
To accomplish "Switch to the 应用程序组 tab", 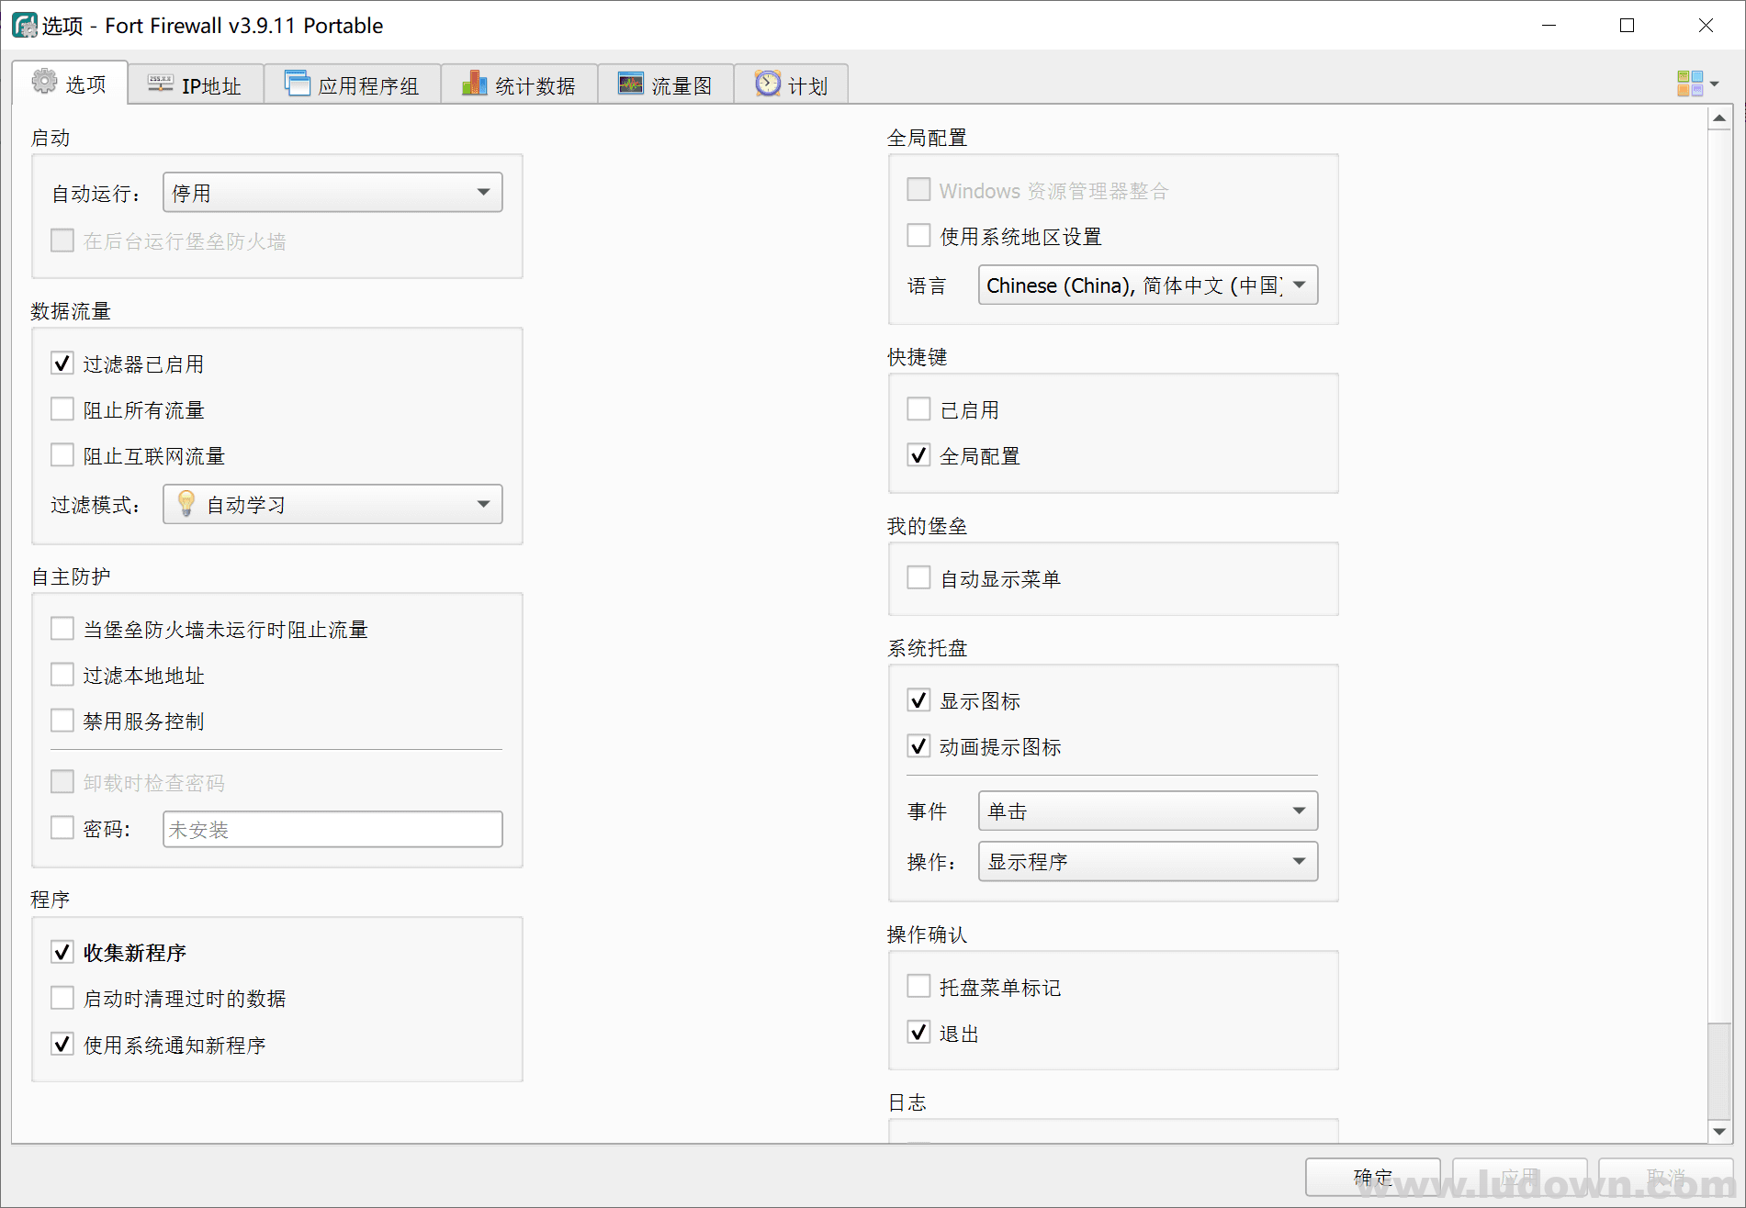I will pos(353,84).
